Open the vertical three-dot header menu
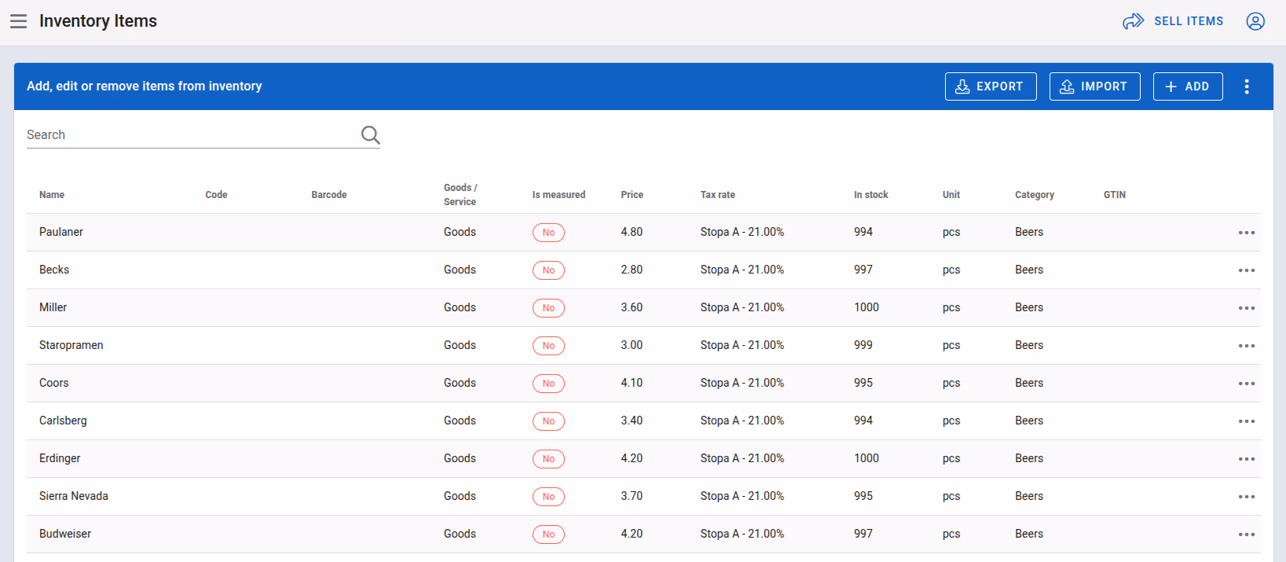 tap(1247, 86)
